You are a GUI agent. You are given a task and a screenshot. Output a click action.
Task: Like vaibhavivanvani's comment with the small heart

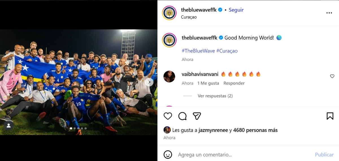click(332, 76)
